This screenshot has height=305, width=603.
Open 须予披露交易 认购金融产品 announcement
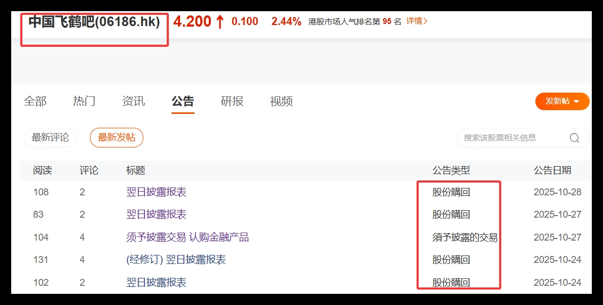(188, 237)
